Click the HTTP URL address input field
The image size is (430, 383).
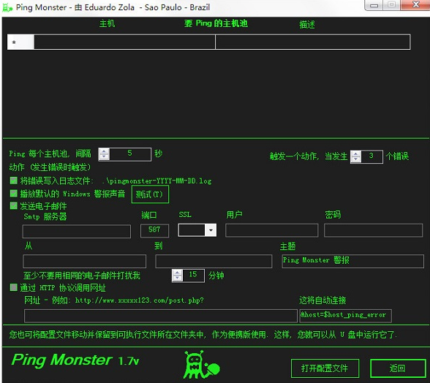point(161,316)
